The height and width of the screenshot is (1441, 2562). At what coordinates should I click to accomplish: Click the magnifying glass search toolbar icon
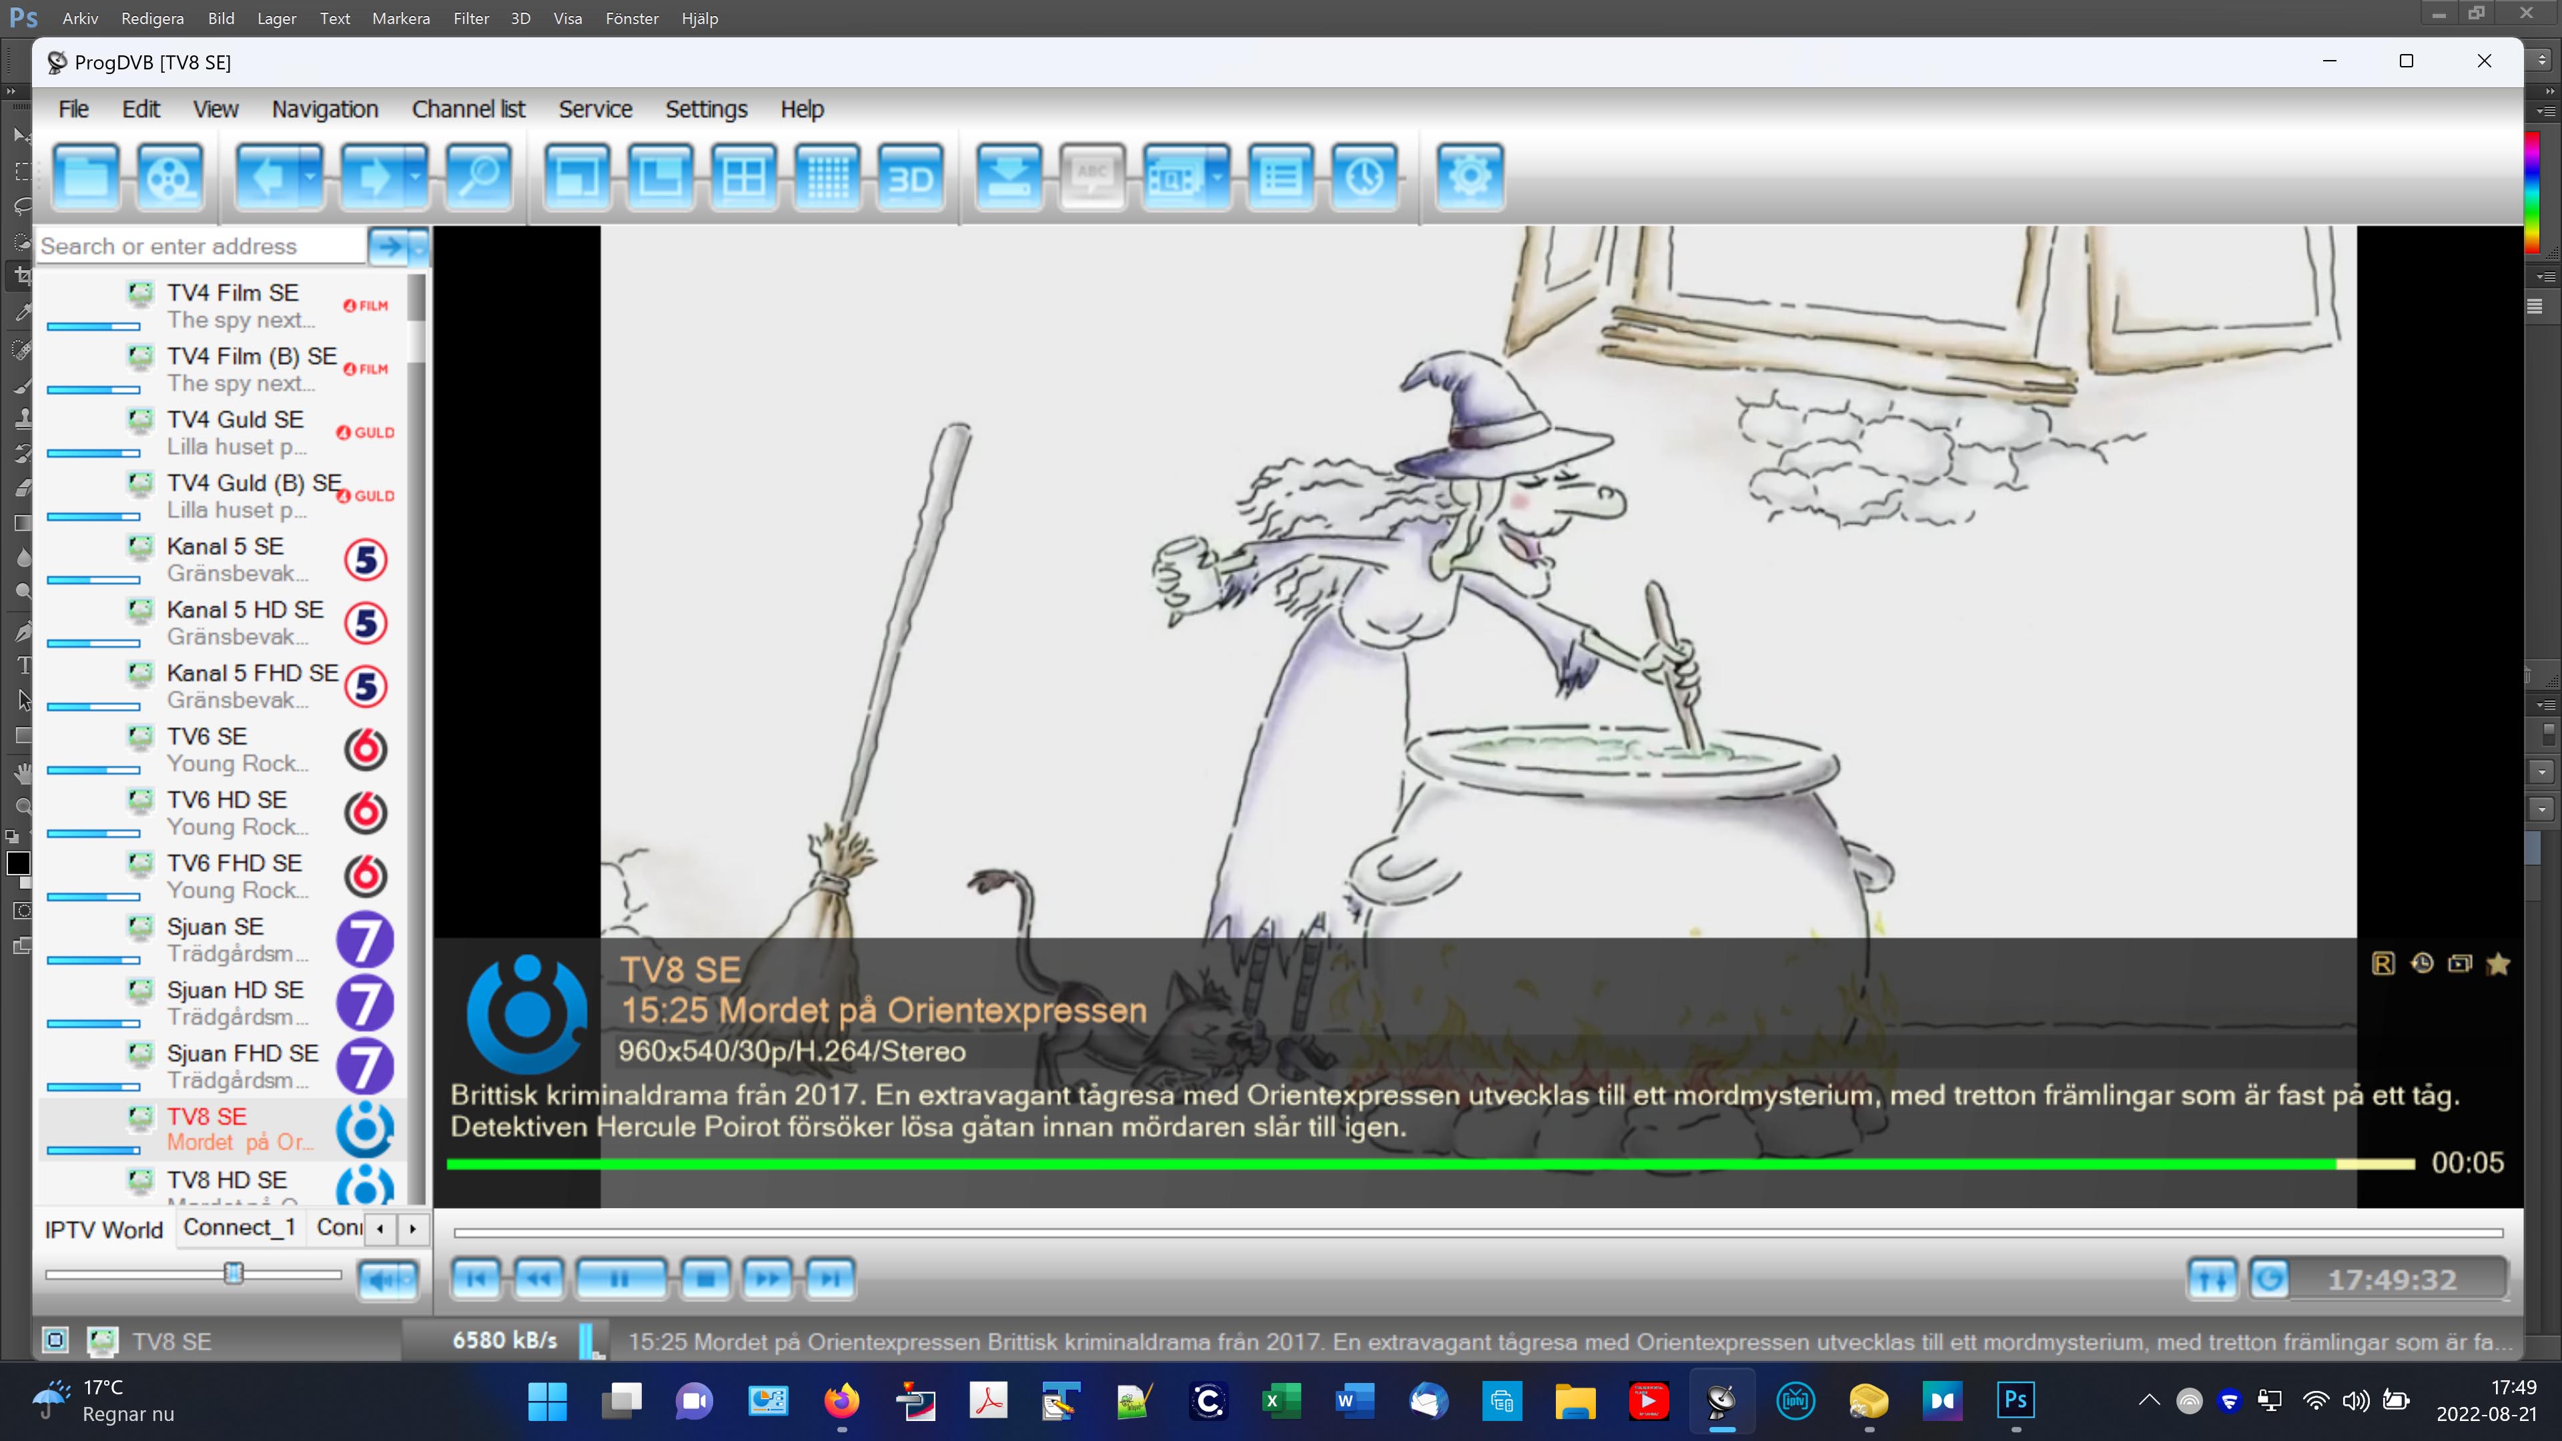click(x=478, y=177)
